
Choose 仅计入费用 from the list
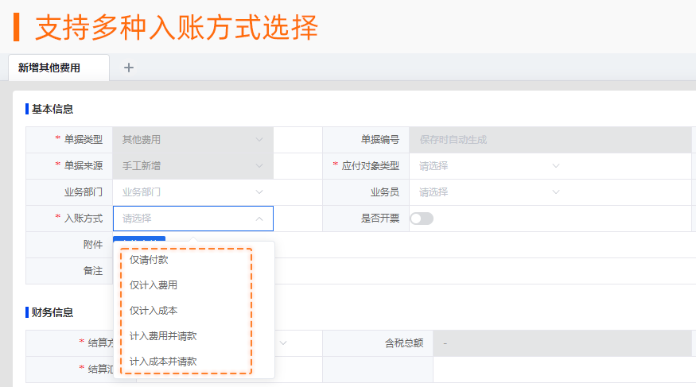(x=154, y=285)
